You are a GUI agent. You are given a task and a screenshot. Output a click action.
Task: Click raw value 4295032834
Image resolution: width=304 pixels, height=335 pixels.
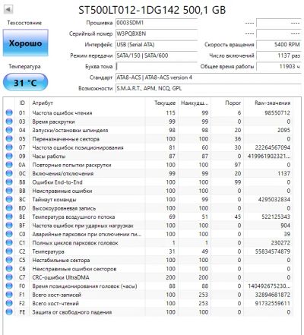274,200
